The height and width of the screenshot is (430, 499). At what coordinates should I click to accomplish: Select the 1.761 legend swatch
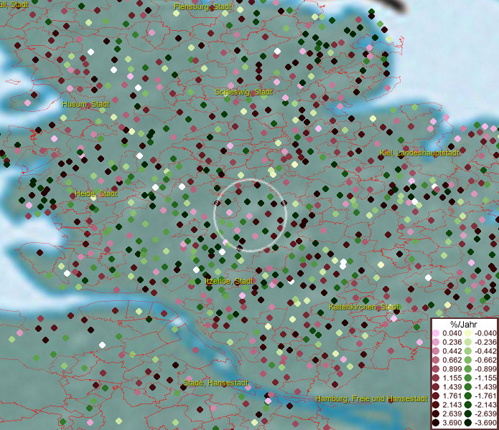click(x=436, y=396)
